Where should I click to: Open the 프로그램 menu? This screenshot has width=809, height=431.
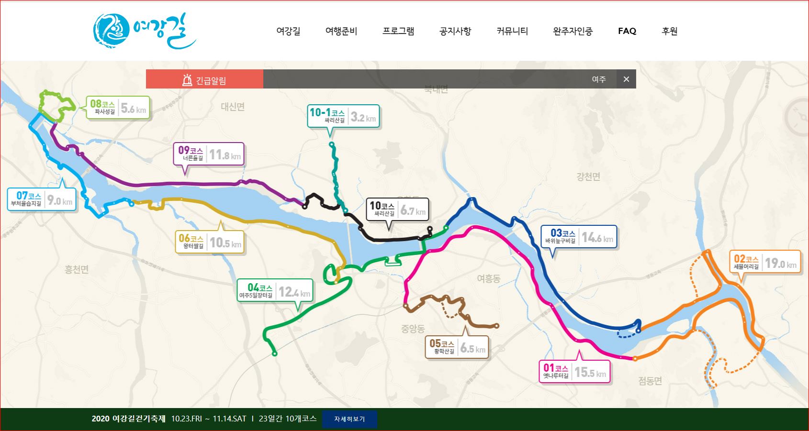coord(398,31)
